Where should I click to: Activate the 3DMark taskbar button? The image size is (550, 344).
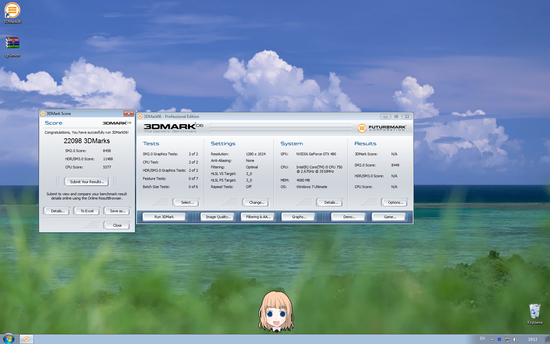click(x=27, y=339)
